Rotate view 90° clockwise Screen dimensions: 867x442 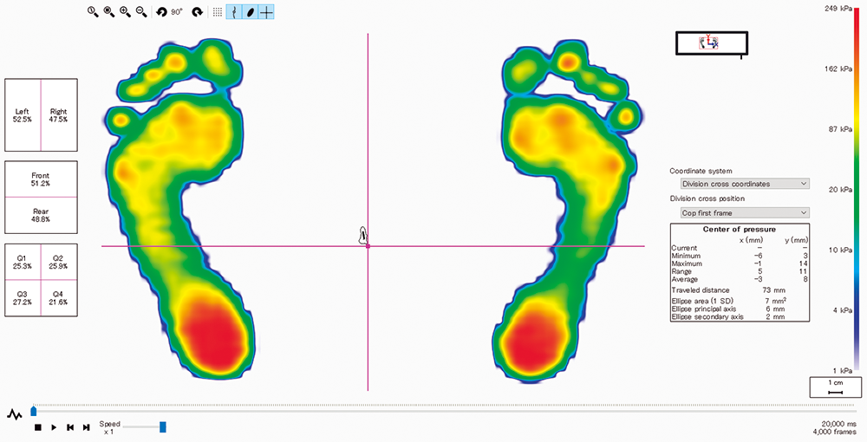[197, 12]
